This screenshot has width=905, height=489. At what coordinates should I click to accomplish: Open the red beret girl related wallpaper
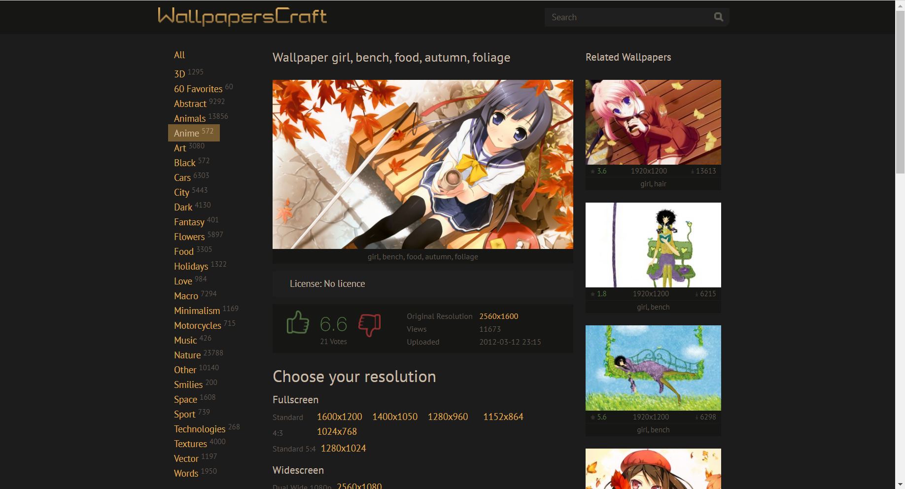(x=653, y=469)
